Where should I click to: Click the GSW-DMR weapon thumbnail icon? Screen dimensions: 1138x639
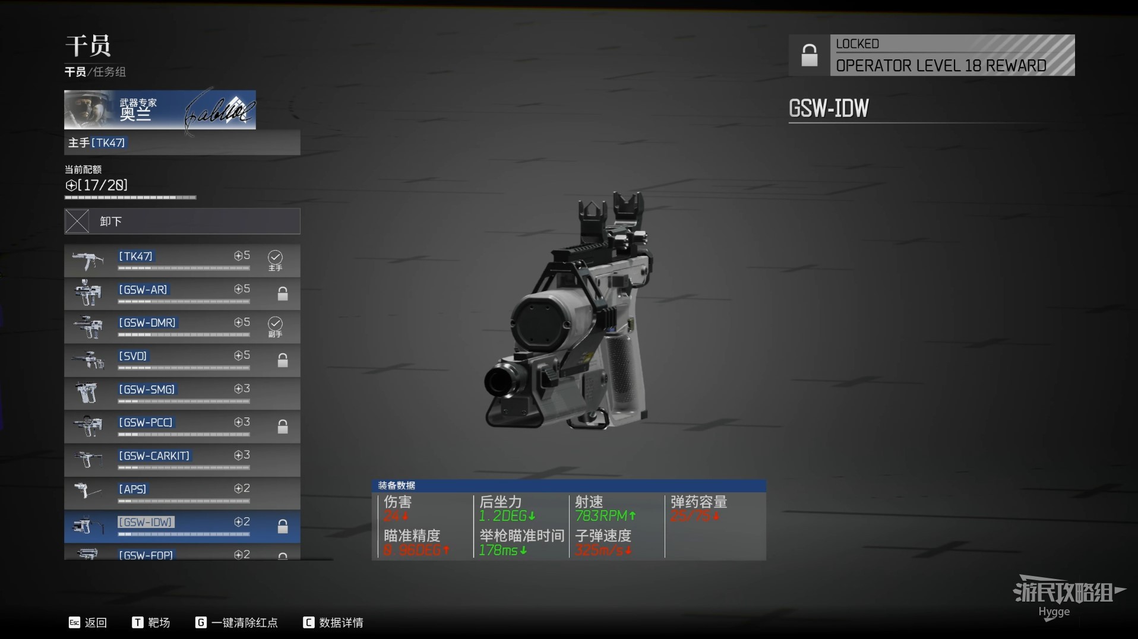(x=88, y=327)
